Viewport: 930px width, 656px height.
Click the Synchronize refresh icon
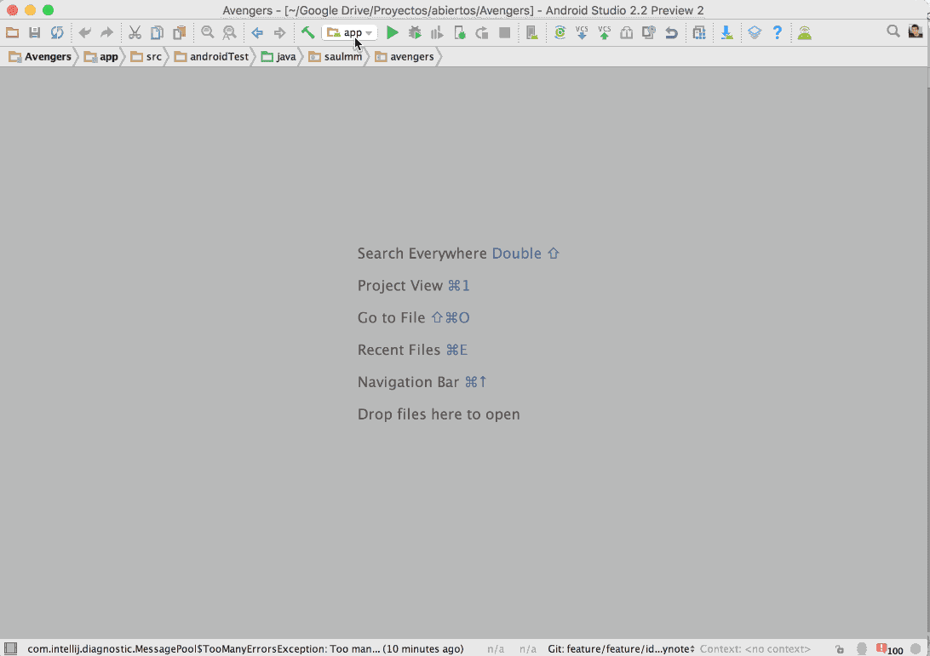pos(57,32)
